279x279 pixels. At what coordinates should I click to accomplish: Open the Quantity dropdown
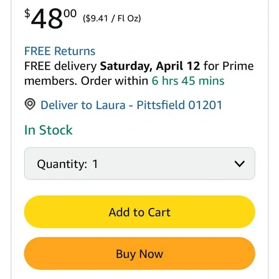coord(139,164)
